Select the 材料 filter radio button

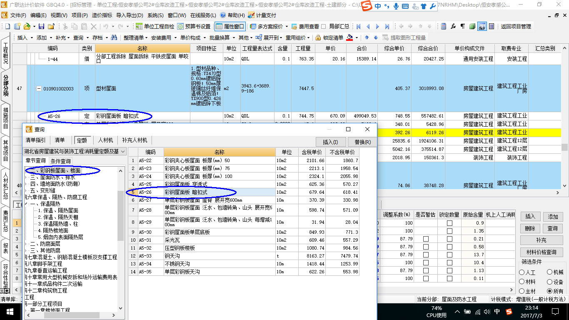tap(522, 282)
